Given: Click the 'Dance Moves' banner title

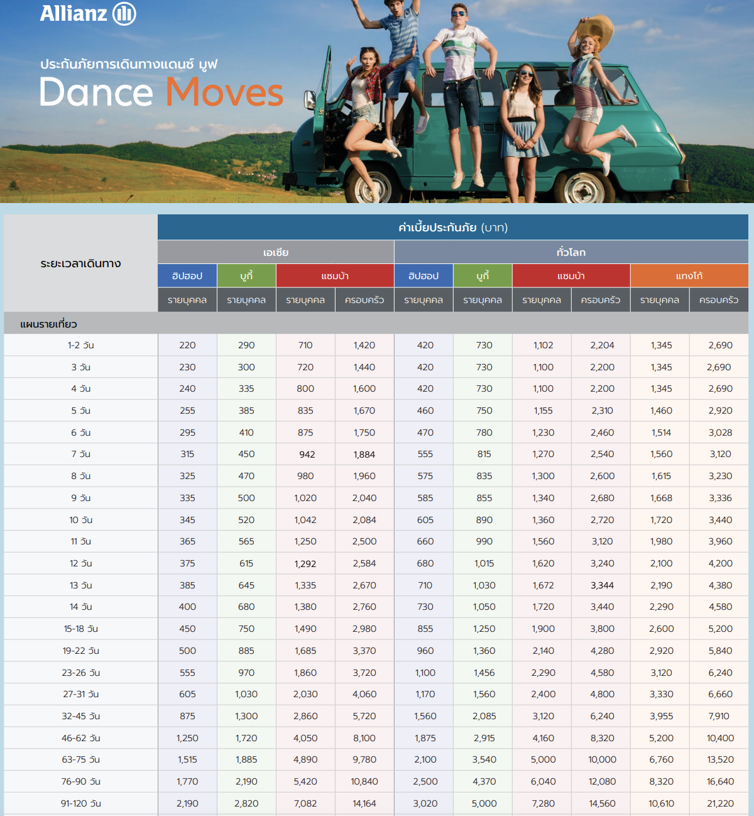Looking at the screenshot, I should click(161, 92).
